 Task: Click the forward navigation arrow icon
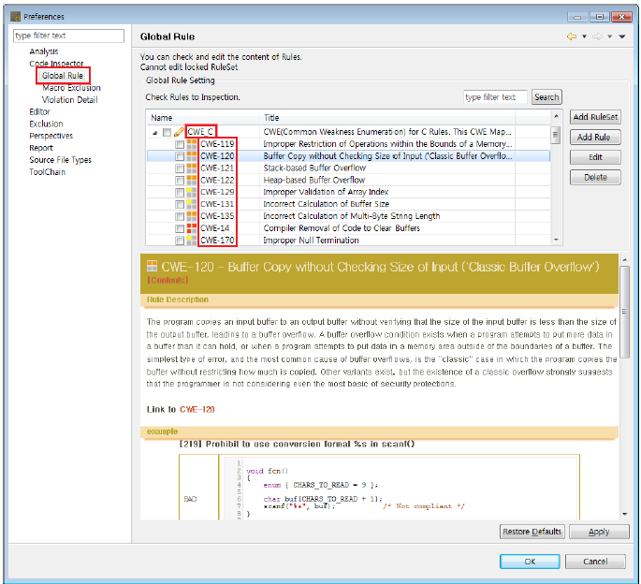(x=597, y=36)
